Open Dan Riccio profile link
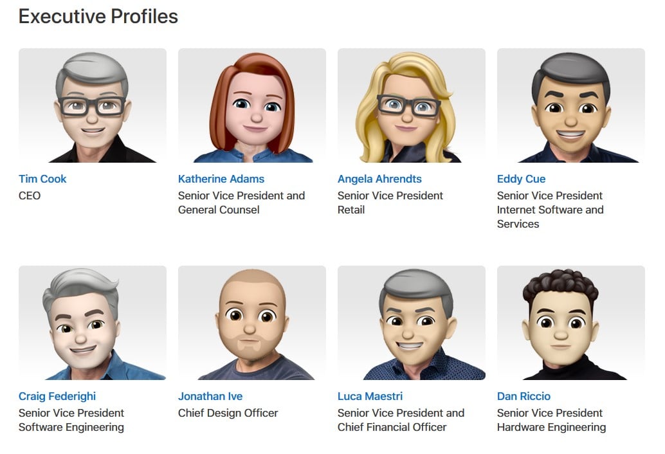This screenshot has width=665, height=454. [x=524, y=396]
